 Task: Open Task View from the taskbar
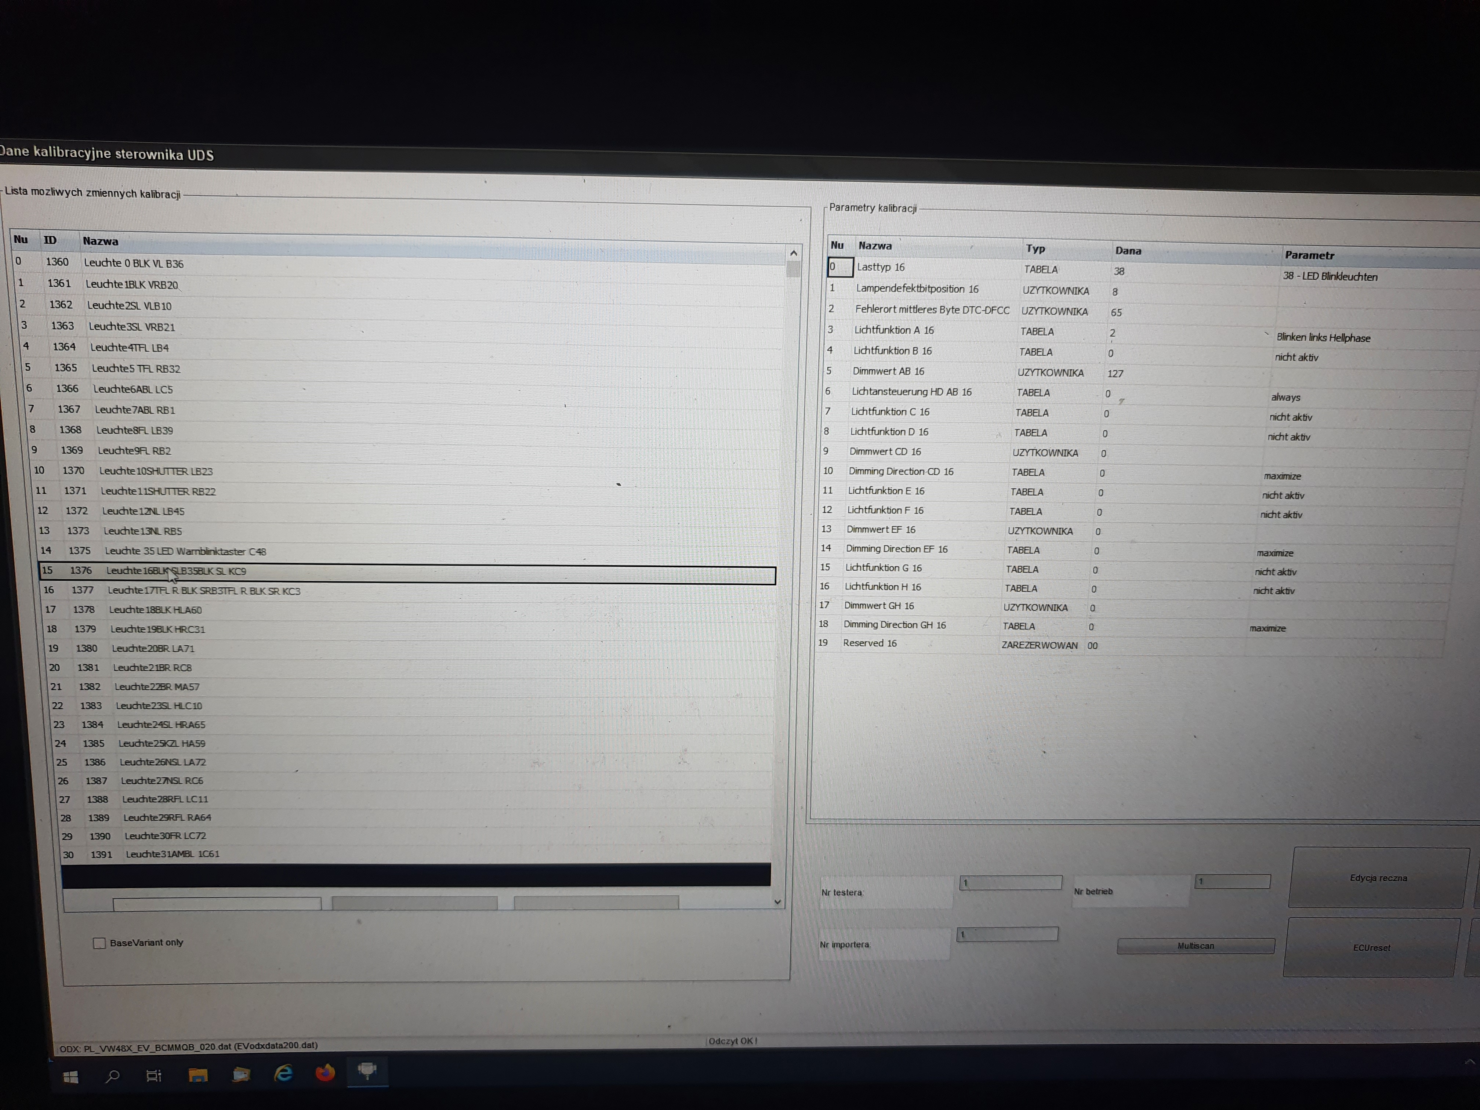(x=154, y=1076)
